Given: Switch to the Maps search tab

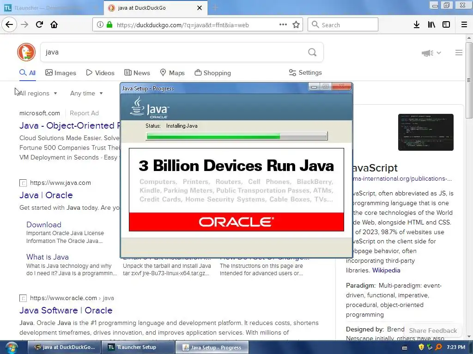Looking at the screenshot, I should [x=172, y=73].
